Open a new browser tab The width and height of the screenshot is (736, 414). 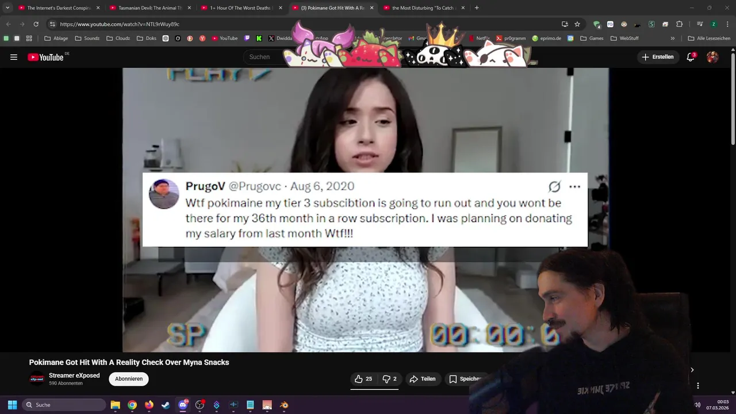(477, 8)
